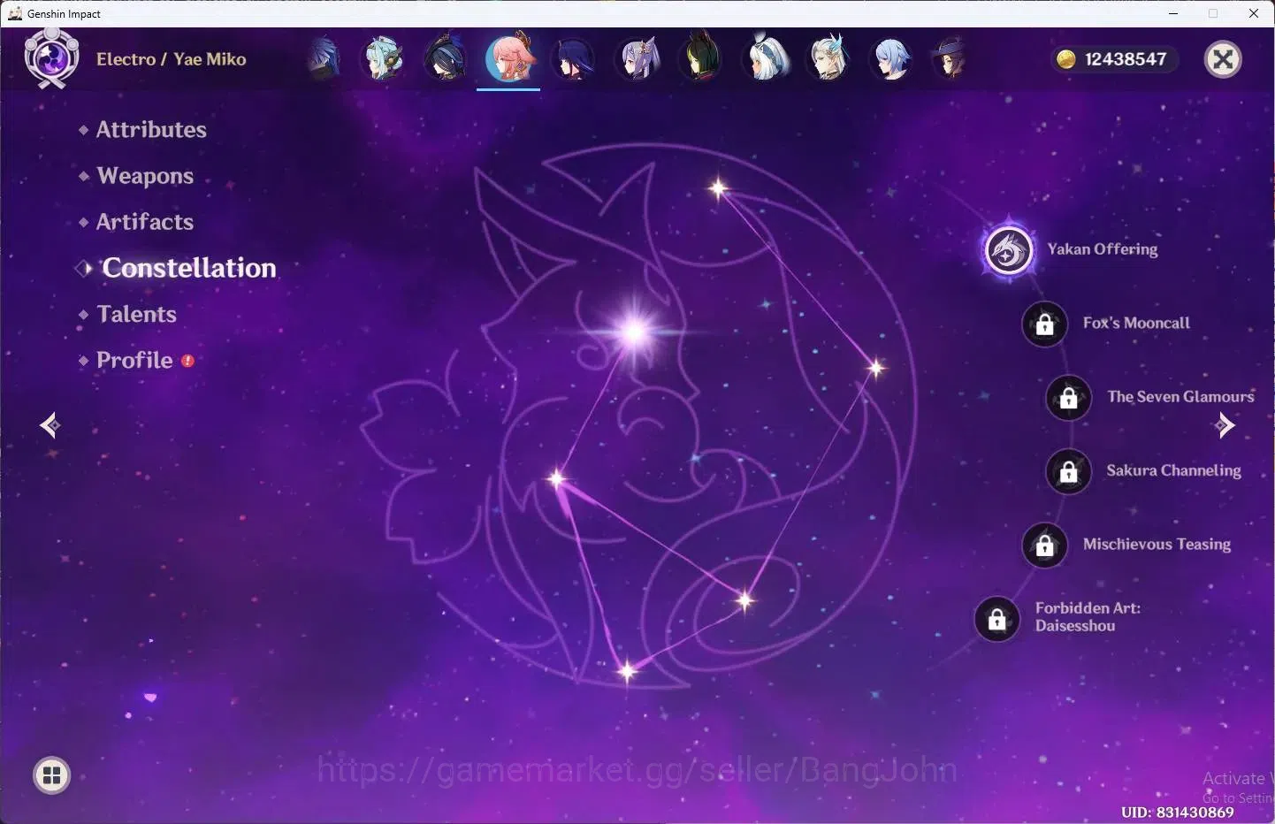Open the Weapons page

click(145, 176)
